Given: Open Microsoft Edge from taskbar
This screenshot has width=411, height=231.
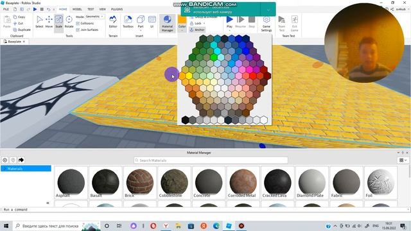Looking at the screenshot, I should 216,226.
